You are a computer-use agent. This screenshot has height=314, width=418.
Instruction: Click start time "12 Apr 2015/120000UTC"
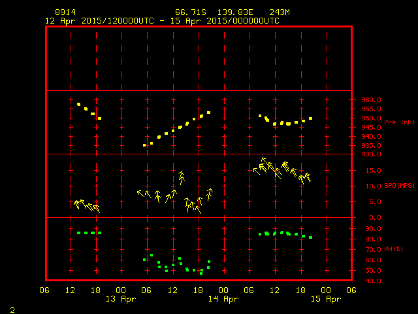pos(99,21)
